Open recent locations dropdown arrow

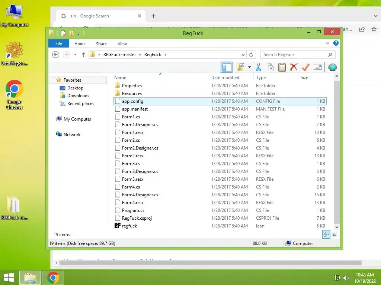75,55
